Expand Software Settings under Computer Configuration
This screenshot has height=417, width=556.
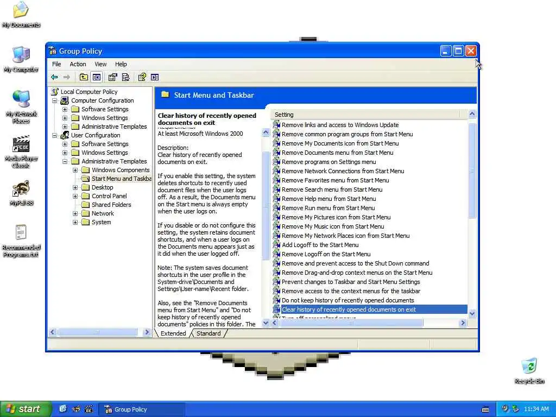(x=65, y=109)
